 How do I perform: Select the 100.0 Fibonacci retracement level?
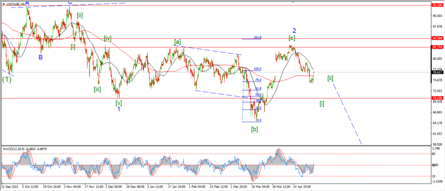(x=257, y=69)
